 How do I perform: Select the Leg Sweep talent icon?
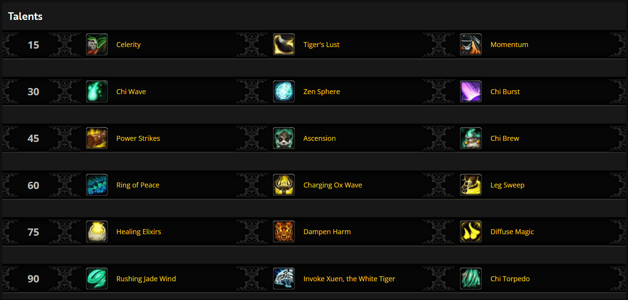471,185
